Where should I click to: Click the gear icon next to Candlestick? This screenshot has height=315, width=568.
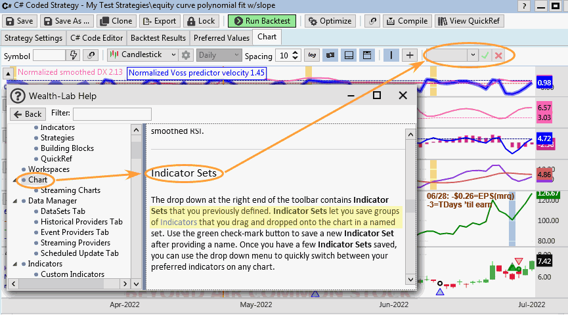pyautogui.click(x=186, y=55)
